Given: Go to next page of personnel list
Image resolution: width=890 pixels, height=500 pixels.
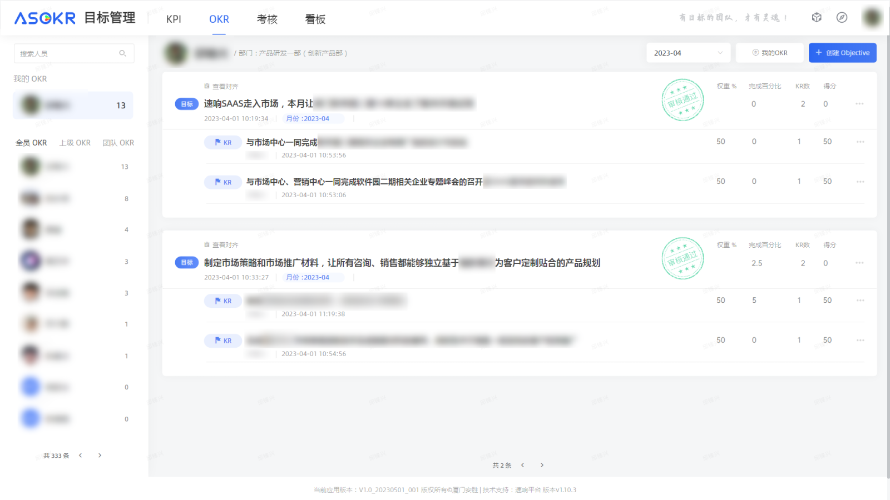Looking at the screenshot, I should [100, 456].
